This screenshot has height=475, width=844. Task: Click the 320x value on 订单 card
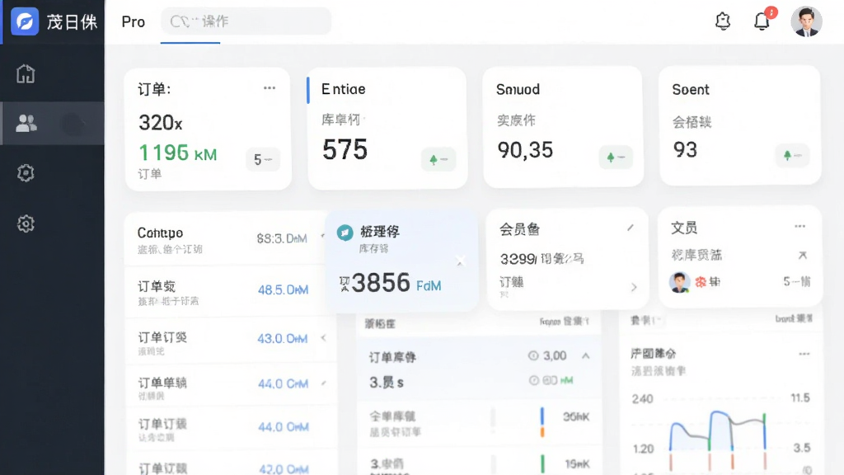tap(161, 123)
